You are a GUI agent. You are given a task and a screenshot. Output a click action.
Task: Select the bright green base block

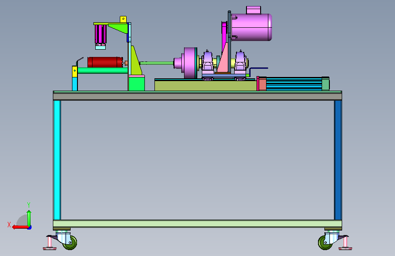(137, 84)
